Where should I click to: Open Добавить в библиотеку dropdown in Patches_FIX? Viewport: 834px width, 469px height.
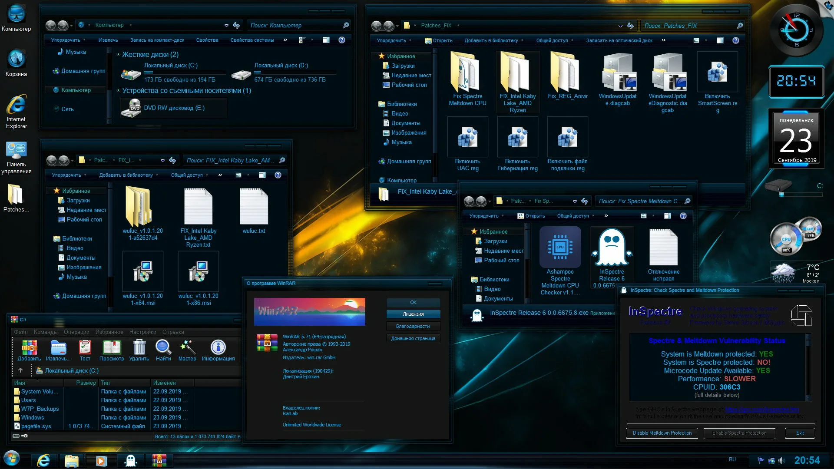coord(494,40)
